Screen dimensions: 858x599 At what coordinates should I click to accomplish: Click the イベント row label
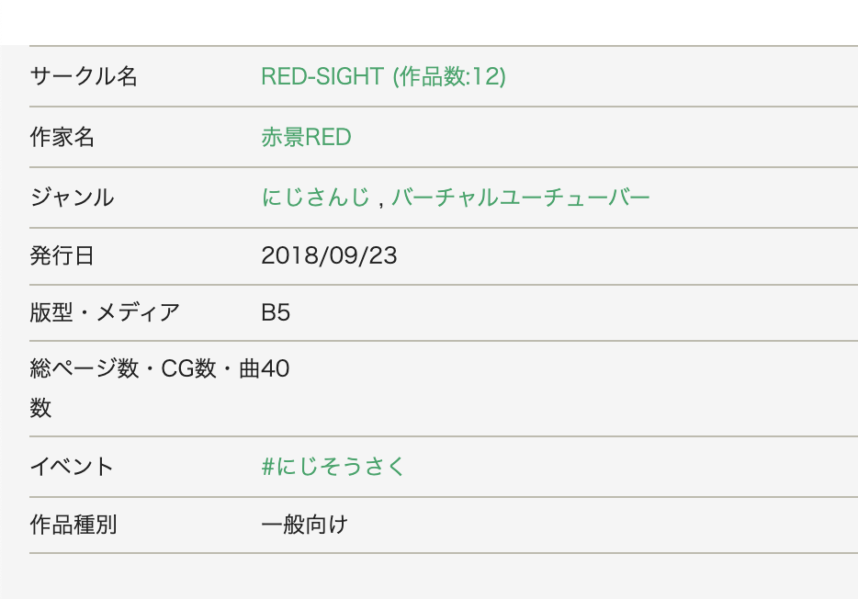click(x=71, y=467)
